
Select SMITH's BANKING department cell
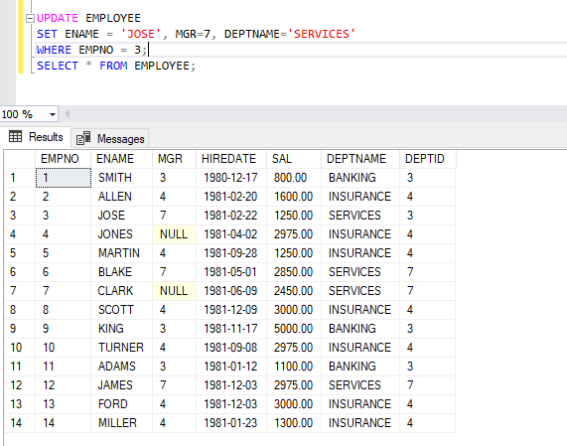(360, 178)
